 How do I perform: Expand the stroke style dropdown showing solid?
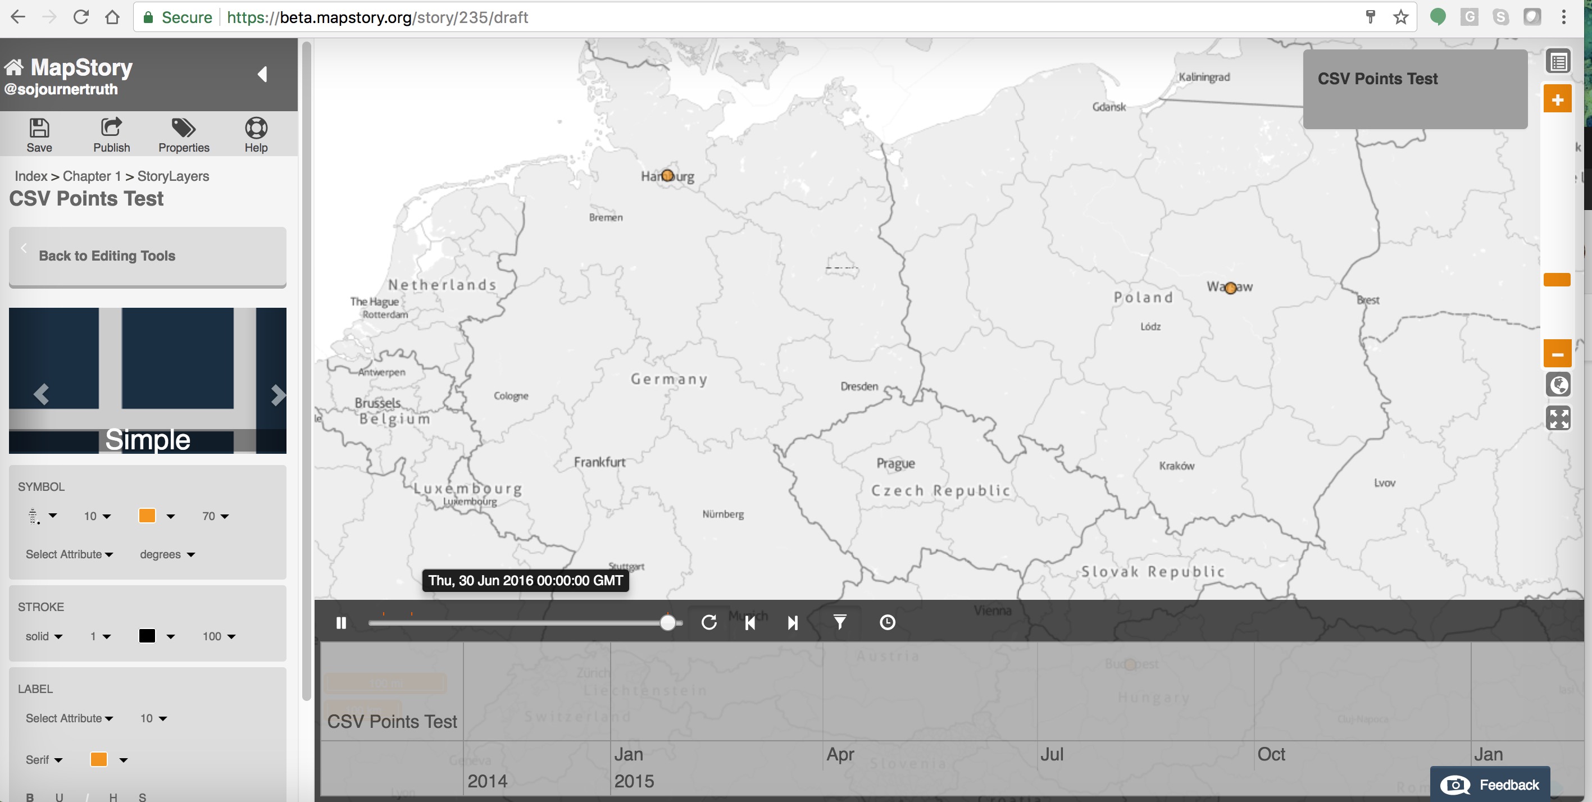[x=43, y=636]
